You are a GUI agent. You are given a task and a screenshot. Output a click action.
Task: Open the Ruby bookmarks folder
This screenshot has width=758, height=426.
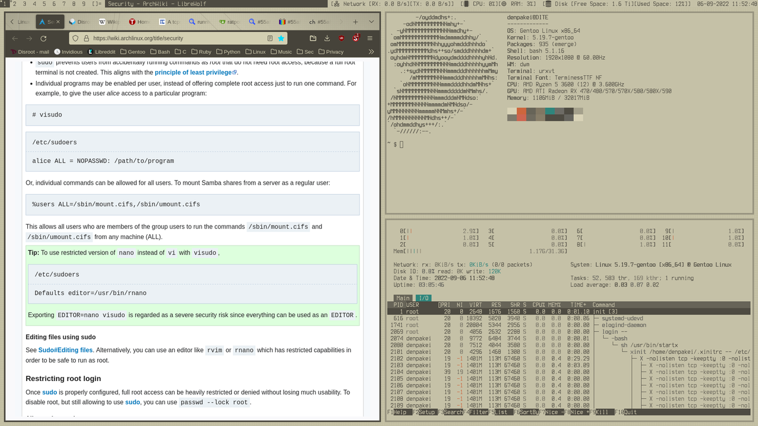tap(201, 51)
